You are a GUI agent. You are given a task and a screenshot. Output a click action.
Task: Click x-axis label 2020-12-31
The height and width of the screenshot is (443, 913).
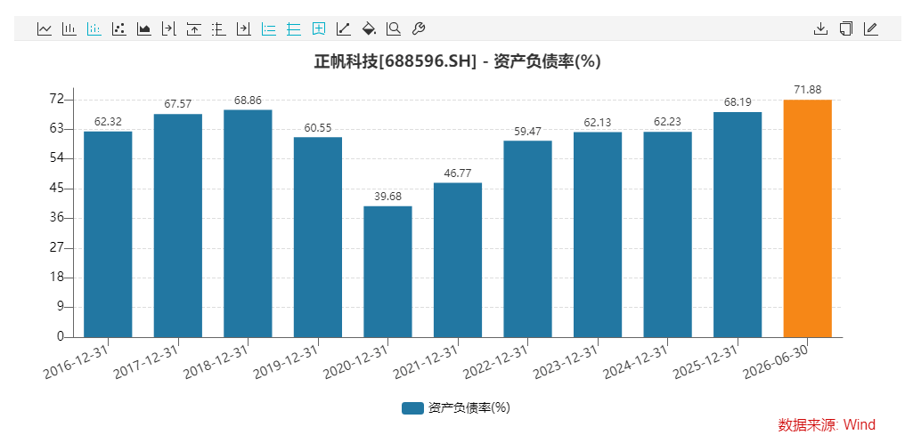[x=356, y=364]
